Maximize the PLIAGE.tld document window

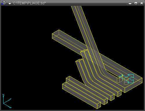coord(136,3)
